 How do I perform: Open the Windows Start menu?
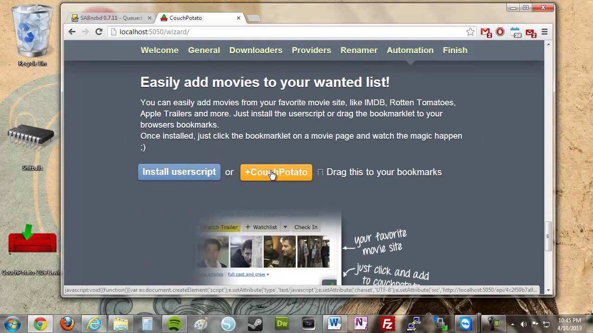(13, 323)
